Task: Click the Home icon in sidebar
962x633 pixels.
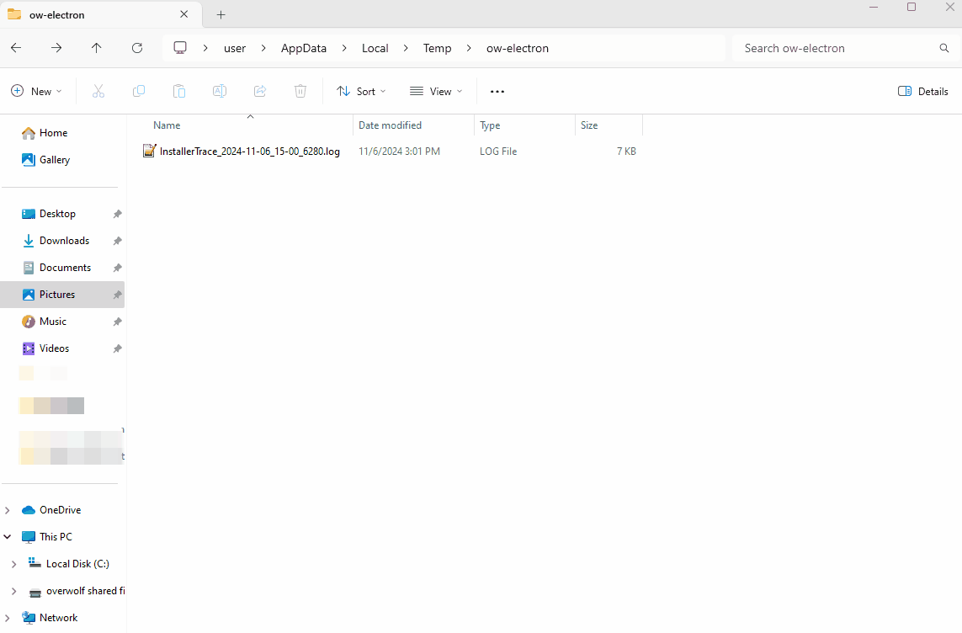Action: point(29,133)
